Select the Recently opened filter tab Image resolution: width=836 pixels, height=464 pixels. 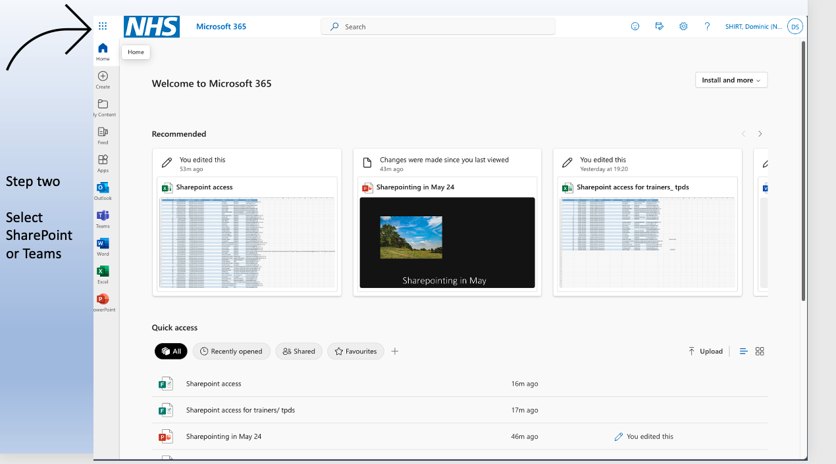232,351
